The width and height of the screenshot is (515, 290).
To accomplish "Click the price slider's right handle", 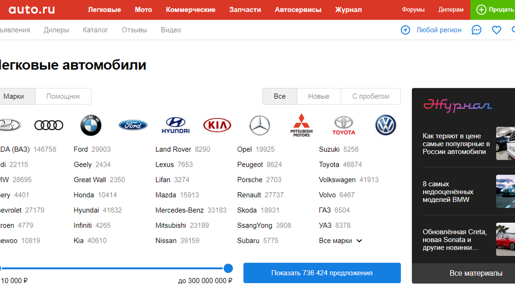I will (228, 268).
